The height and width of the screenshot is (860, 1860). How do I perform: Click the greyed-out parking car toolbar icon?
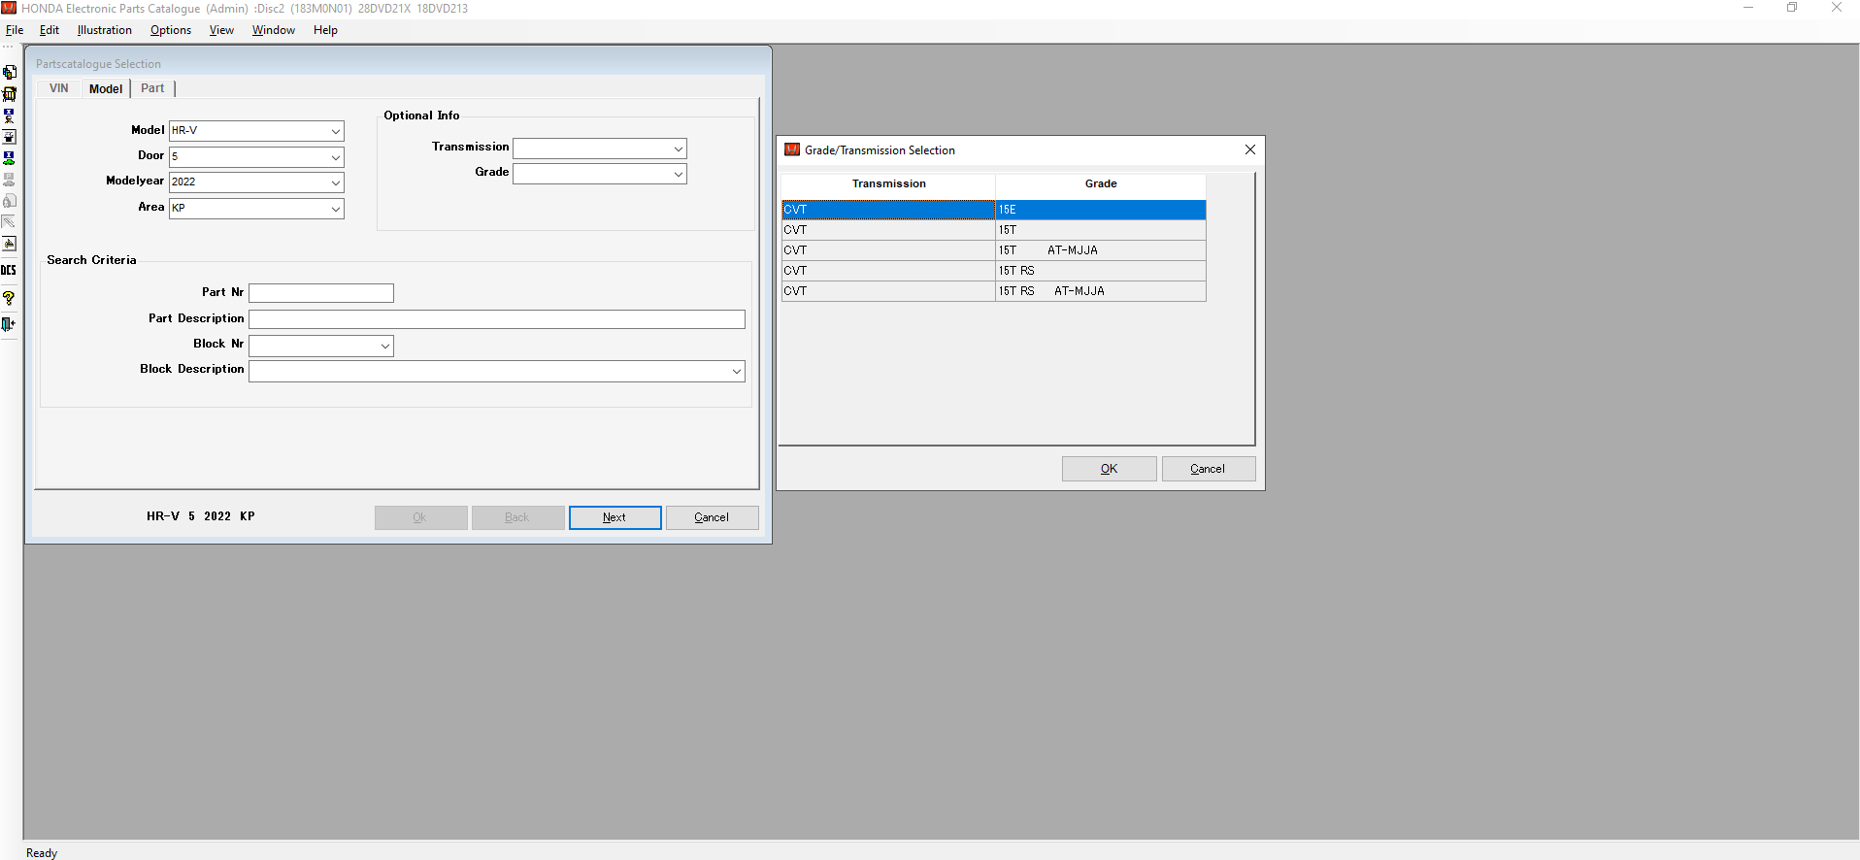click(9, 180)
